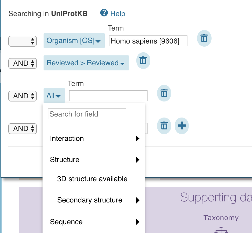The image size is (252, 233).
Task: Change the second row AND operator
Action: coord(23,63)
